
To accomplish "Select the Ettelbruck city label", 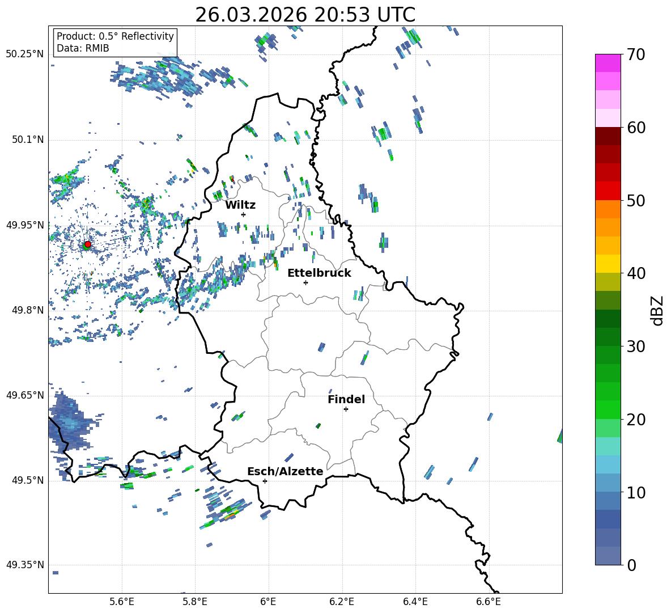I will 319,273.
